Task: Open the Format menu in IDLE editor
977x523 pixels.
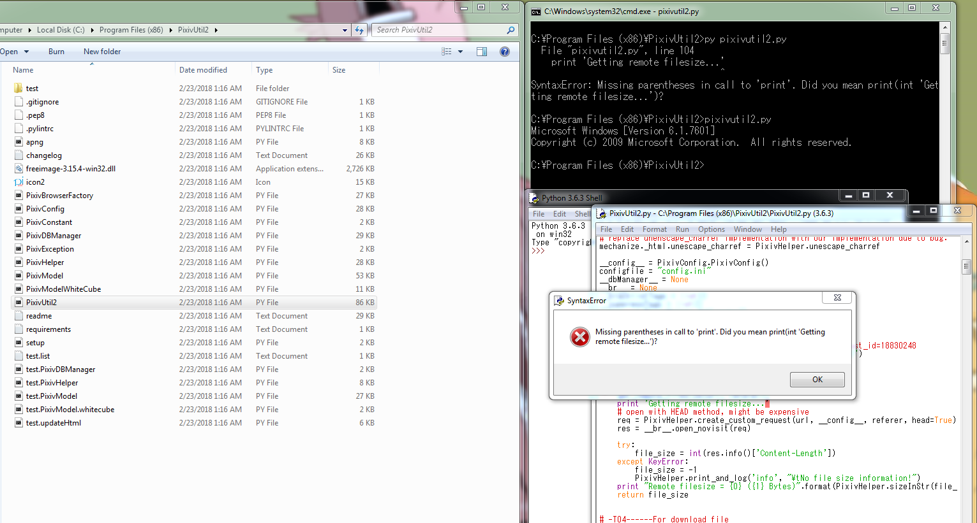Action: click(x=654, y=229)
